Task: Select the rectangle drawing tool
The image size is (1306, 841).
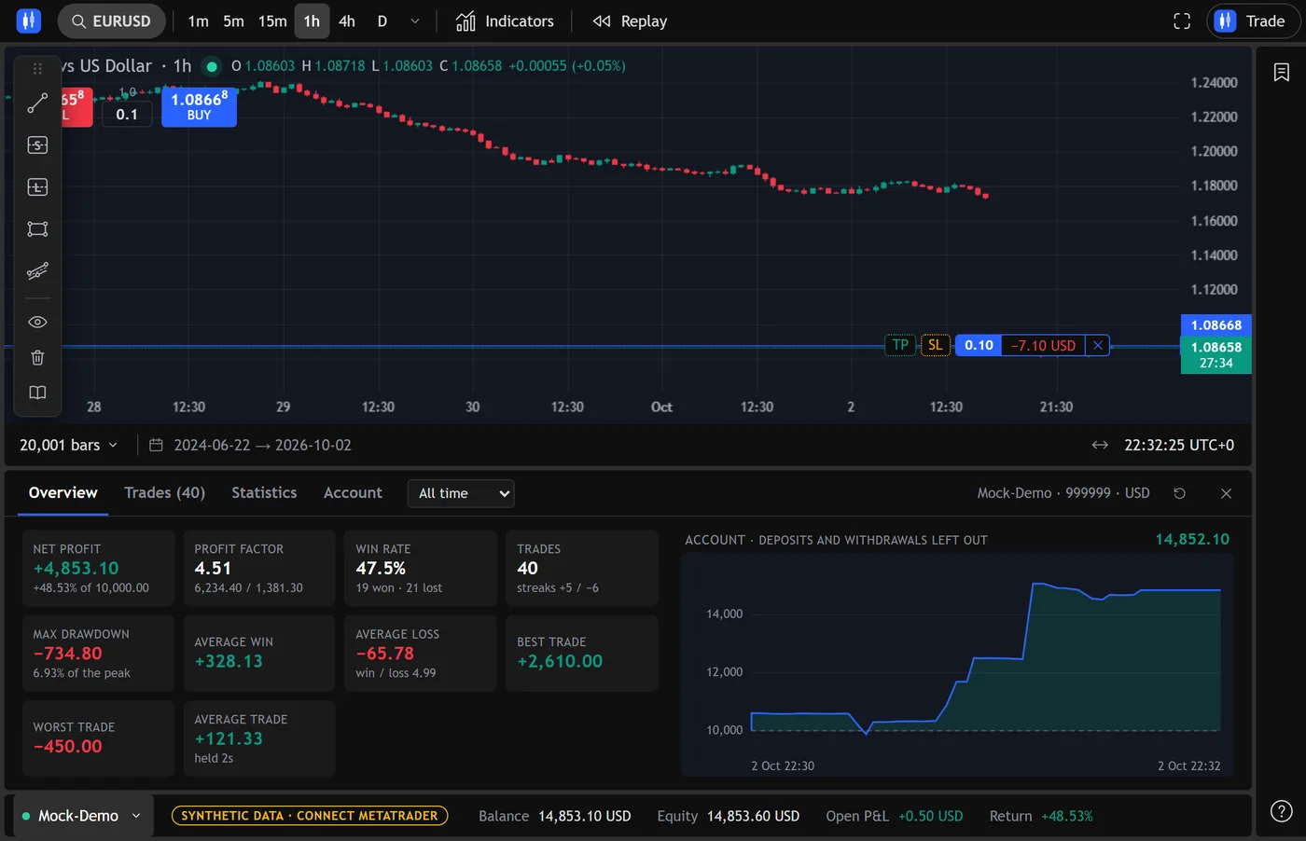Action: coord(37,229)
